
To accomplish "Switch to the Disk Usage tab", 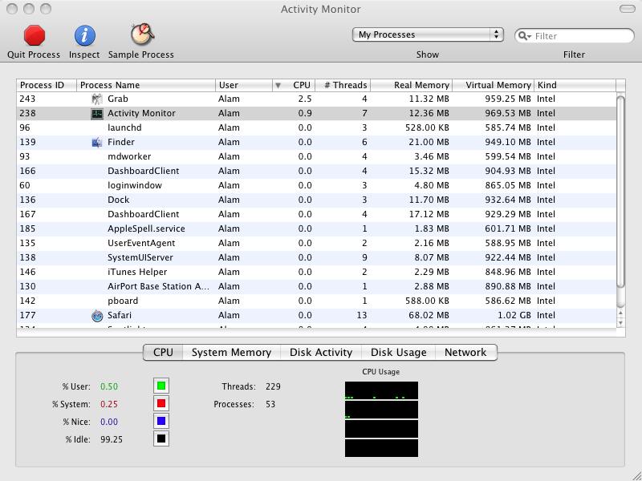I will (x=398, y=352).
